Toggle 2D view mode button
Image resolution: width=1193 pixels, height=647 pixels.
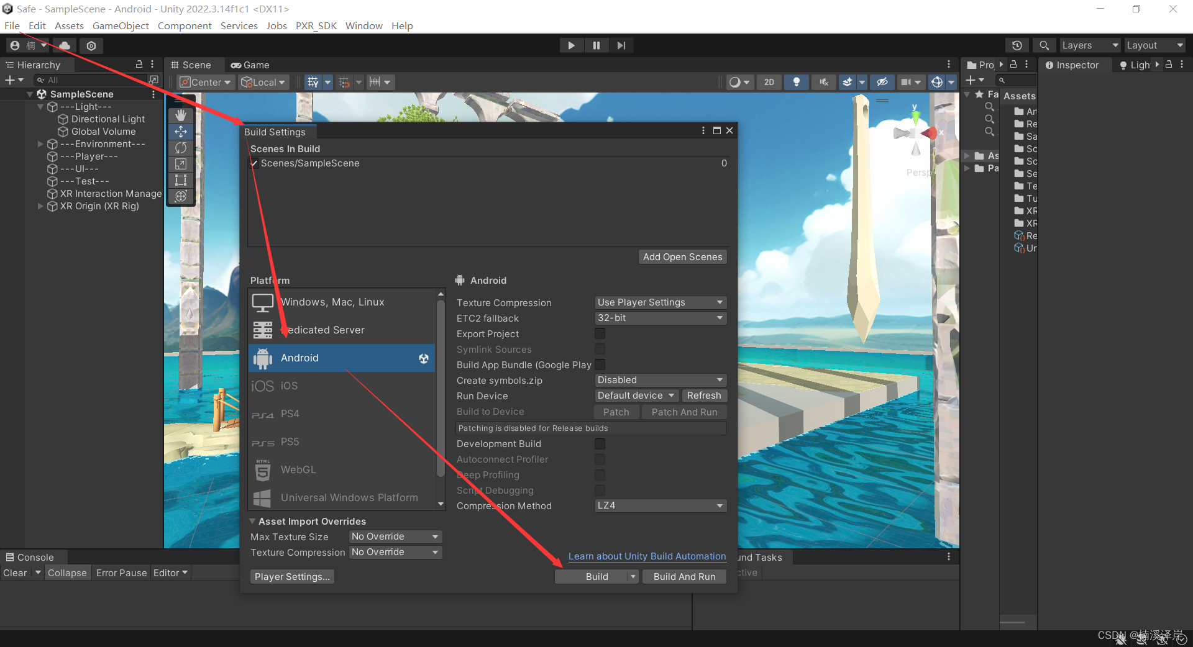(769, 82)
